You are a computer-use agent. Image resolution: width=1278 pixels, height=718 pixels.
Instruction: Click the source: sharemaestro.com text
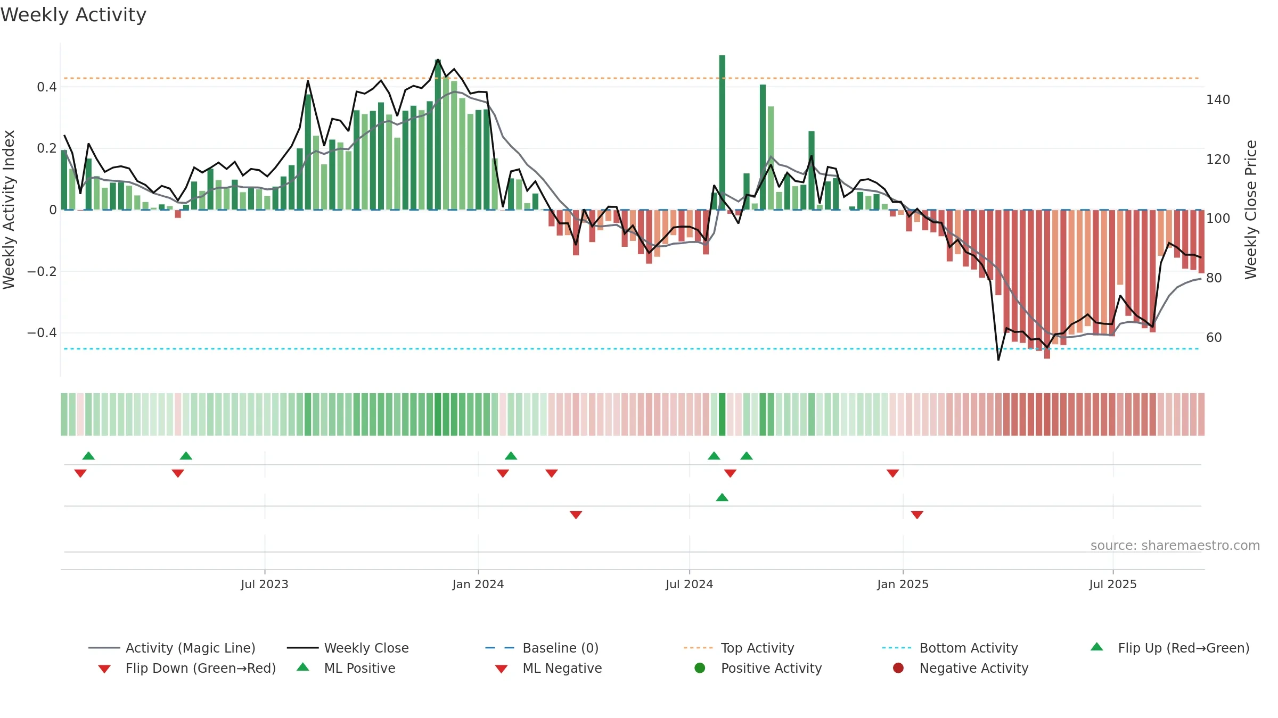pos(1175,545)
